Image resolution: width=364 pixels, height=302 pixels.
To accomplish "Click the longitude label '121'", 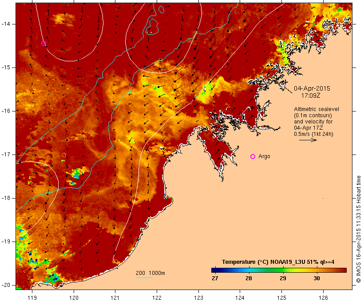I will coord(115,298).
